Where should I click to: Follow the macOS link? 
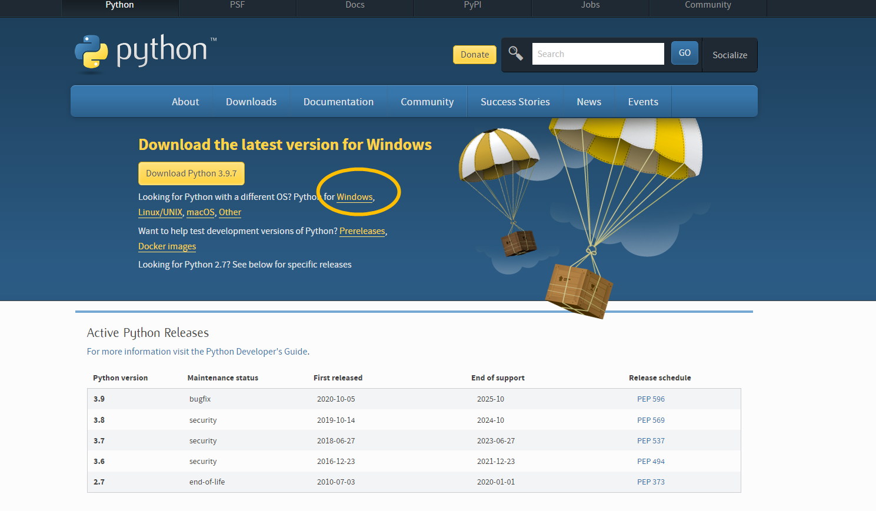pyautogui.click(x=201, y=212)
